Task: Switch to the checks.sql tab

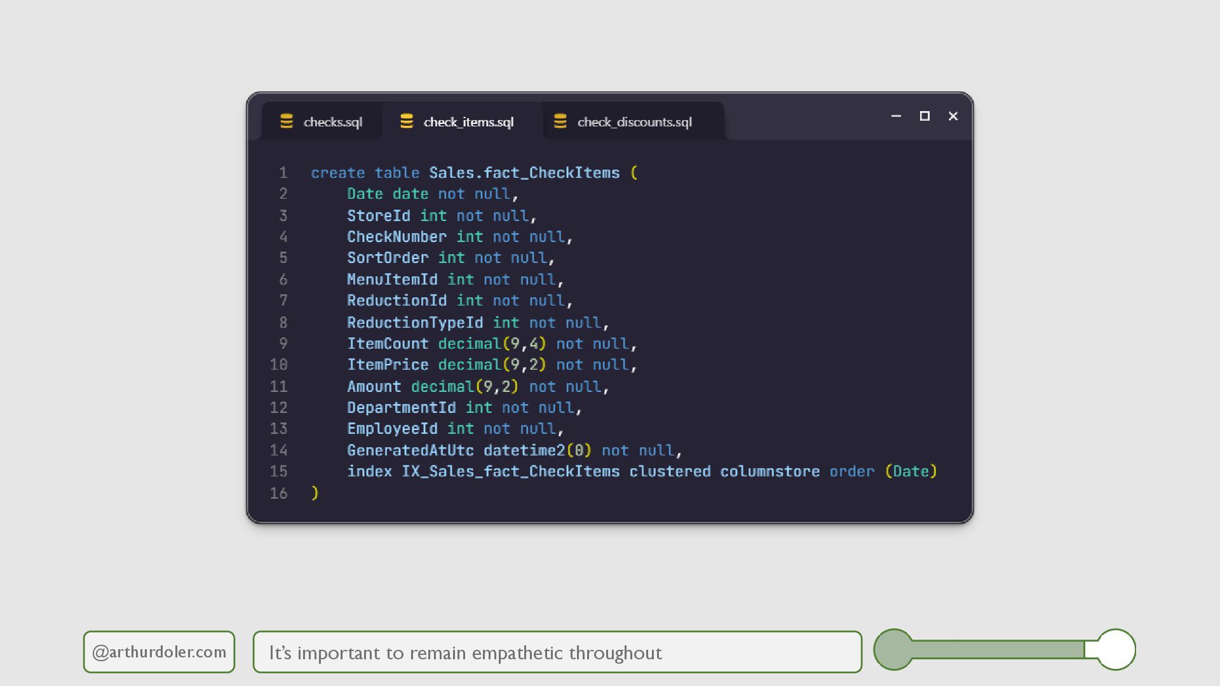Action: click(332, 122)
